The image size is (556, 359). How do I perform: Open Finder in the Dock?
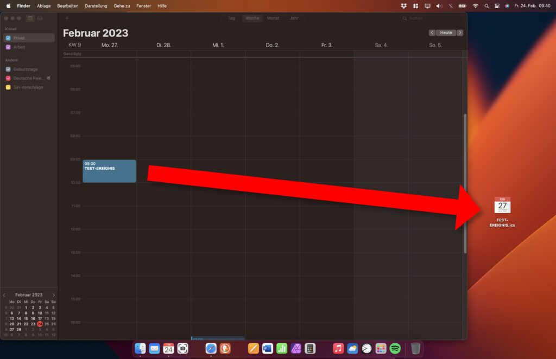coord(140,348)
